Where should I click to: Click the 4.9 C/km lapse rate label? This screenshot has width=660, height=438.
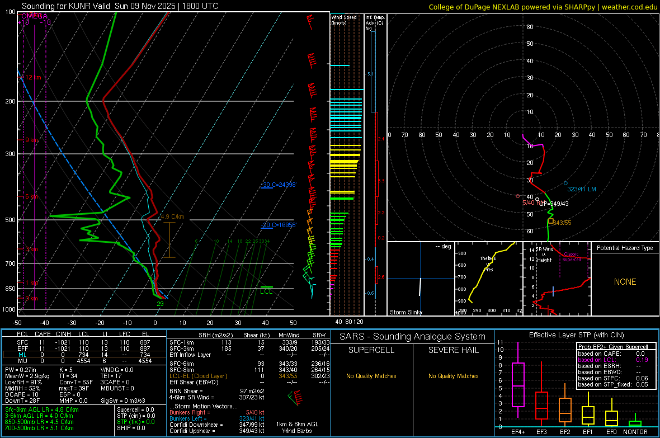172,217
